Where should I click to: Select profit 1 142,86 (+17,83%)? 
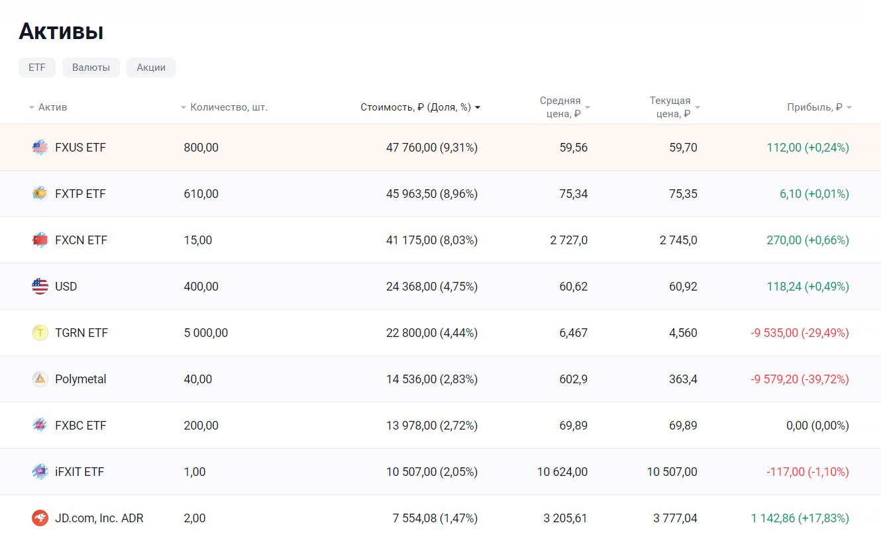800,518
